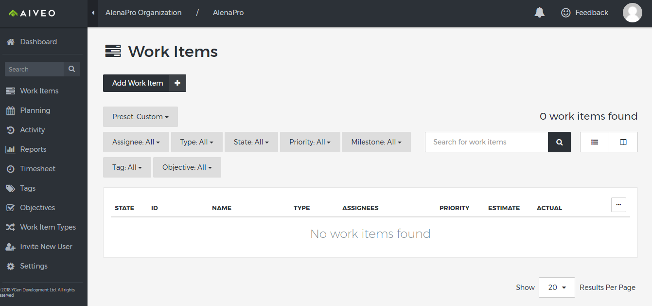Click the AIVEO logo
This screenshot has height=306, width=652.
click(x=32, y=13)
